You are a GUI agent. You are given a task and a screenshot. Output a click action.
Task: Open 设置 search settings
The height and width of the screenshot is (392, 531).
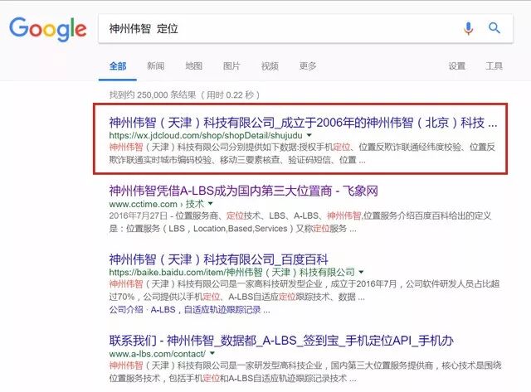pos(457,65)
